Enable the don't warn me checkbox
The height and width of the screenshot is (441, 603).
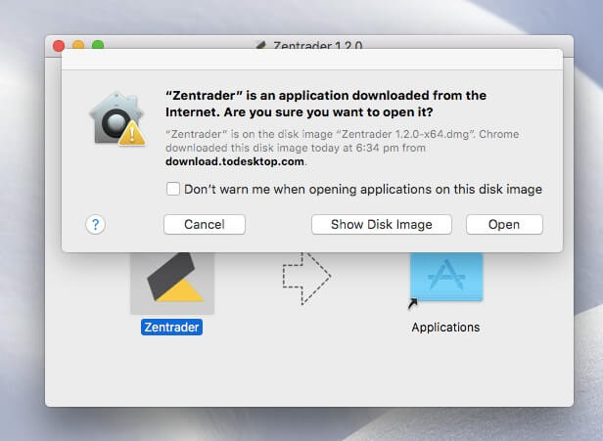coord(173,189)
